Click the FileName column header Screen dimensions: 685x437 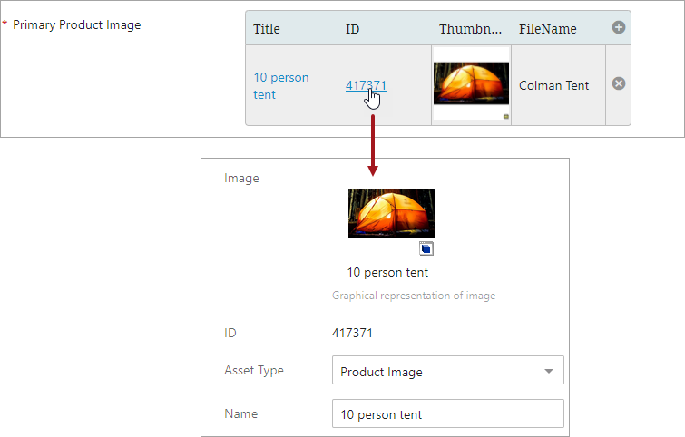tap(547, 29)
